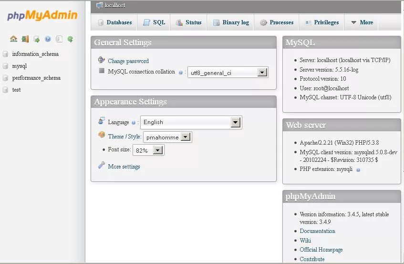Open help icon beside MySQL connection collation
404x264 pixels.
pos(181,73)
